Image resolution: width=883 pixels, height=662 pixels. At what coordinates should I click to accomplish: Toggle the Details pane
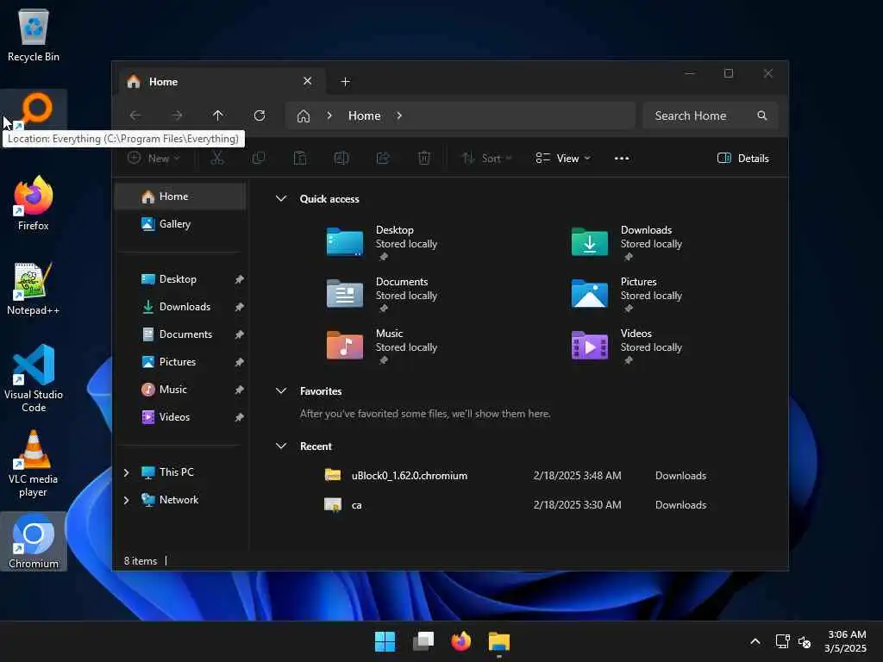point(742,159)
